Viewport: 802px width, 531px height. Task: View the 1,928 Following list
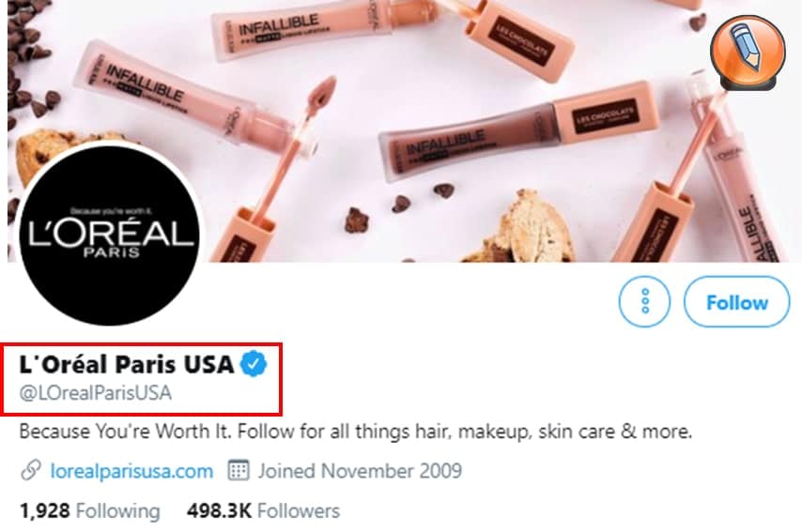(x=89, y=510)
